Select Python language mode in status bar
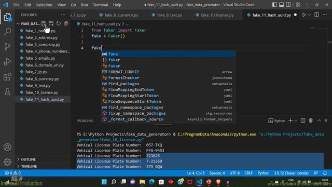 click(263, 173)
